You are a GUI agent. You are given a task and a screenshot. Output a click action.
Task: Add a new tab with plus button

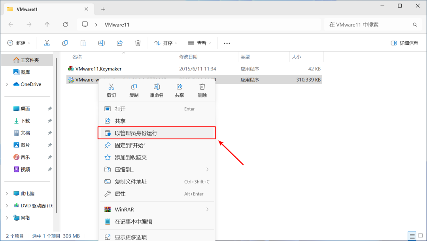pos(103,9)
